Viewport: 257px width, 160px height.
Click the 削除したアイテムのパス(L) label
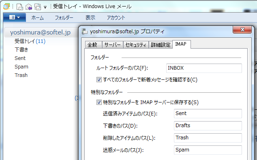[129, 138]
